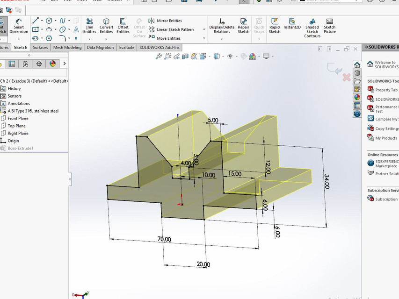Select the Line sketch tool

[x=36, y=21]
